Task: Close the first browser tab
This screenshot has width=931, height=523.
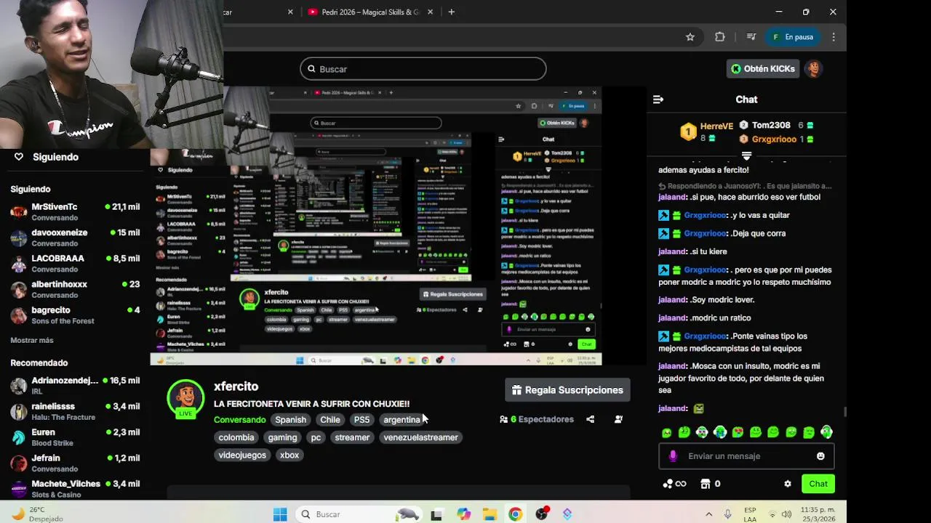Action: (290, 12)
